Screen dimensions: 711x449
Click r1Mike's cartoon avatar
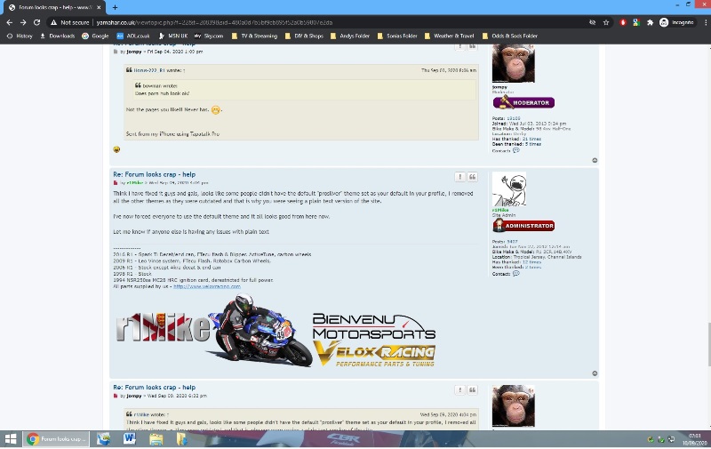(509, 189)
